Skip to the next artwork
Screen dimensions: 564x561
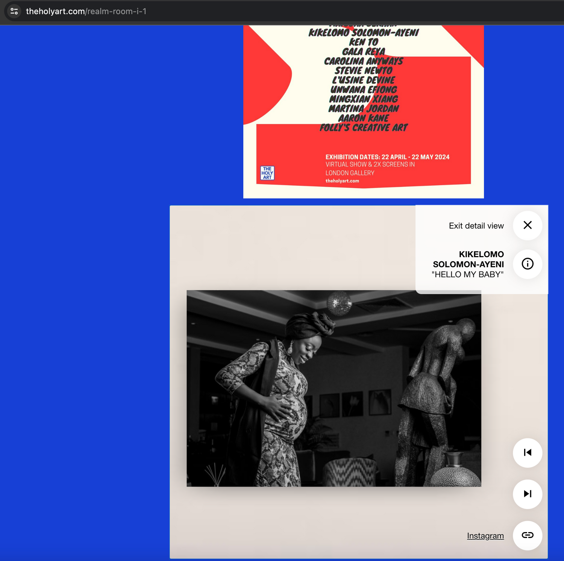point(528,494)
